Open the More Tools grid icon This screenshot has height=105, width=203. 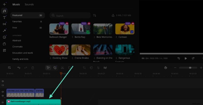[x=4, y=50]
